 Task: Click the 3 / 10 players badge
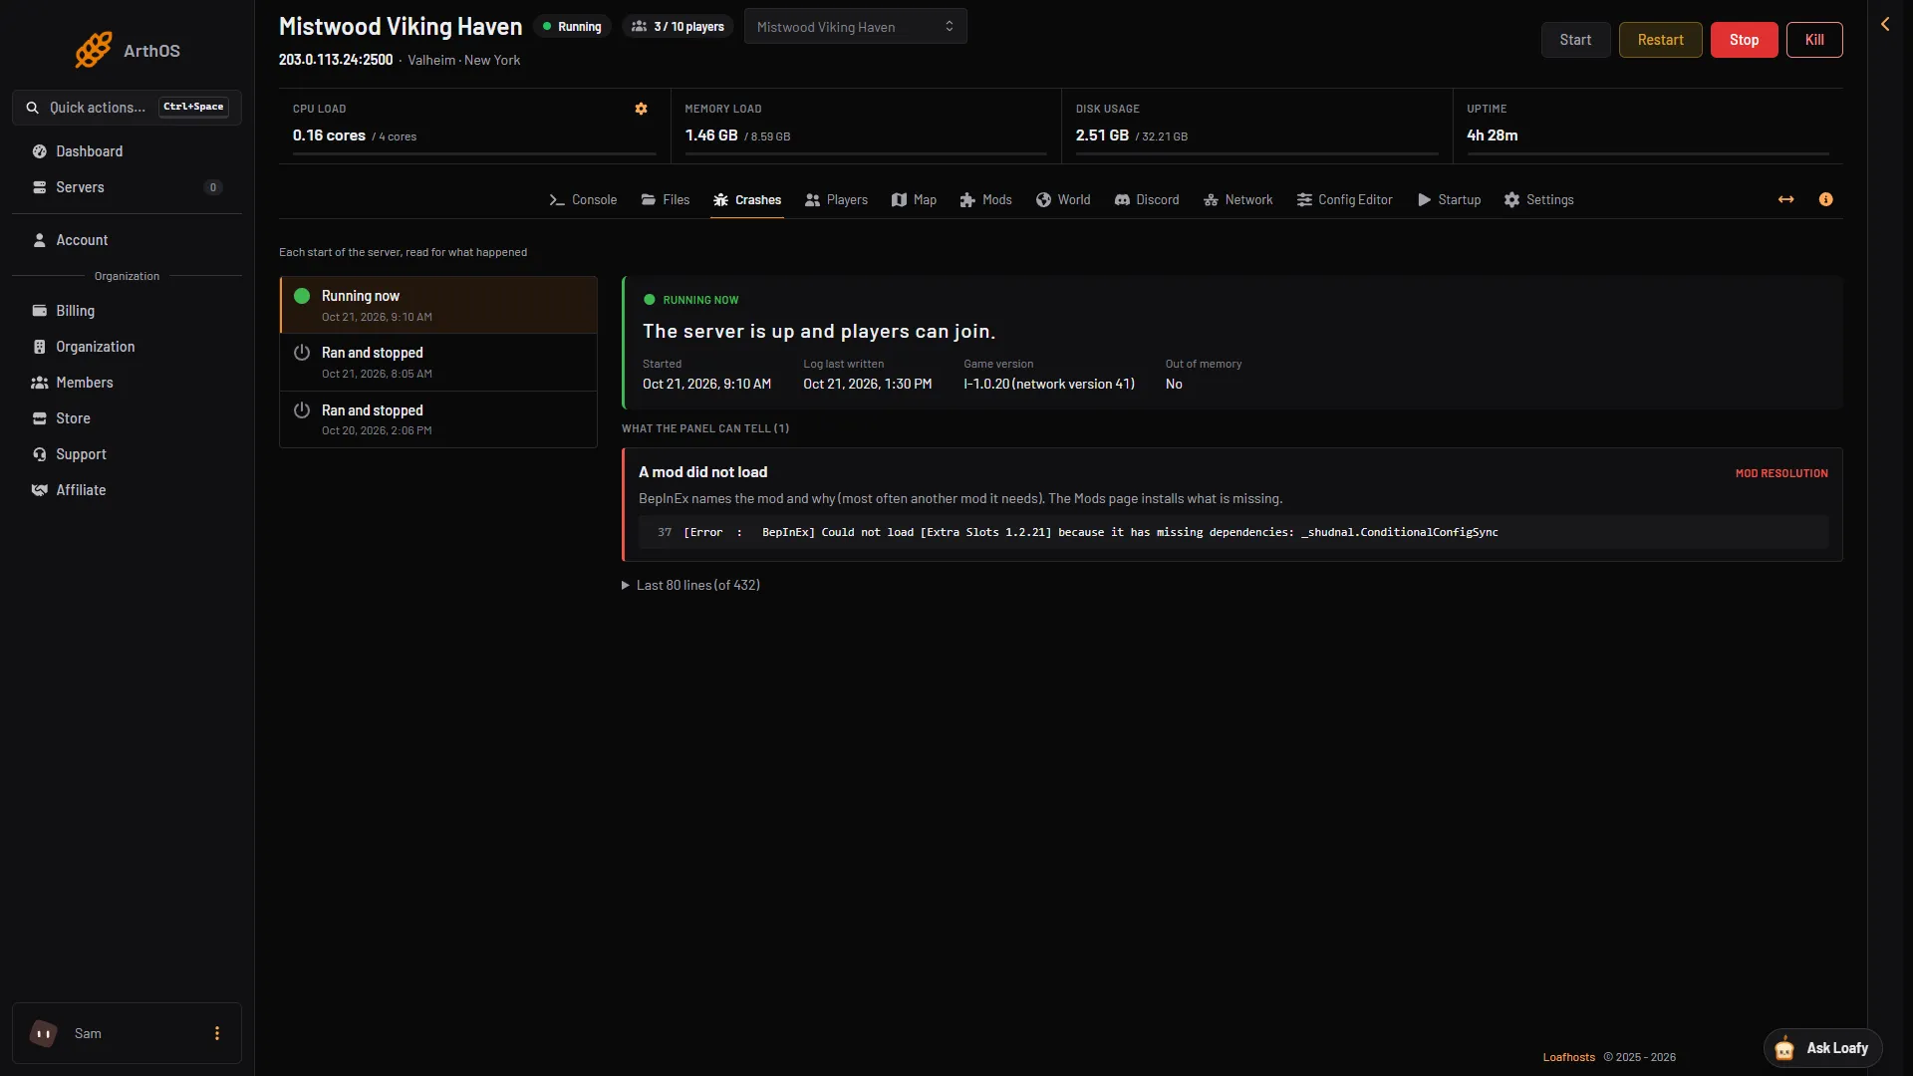click(x=678, y=27)
